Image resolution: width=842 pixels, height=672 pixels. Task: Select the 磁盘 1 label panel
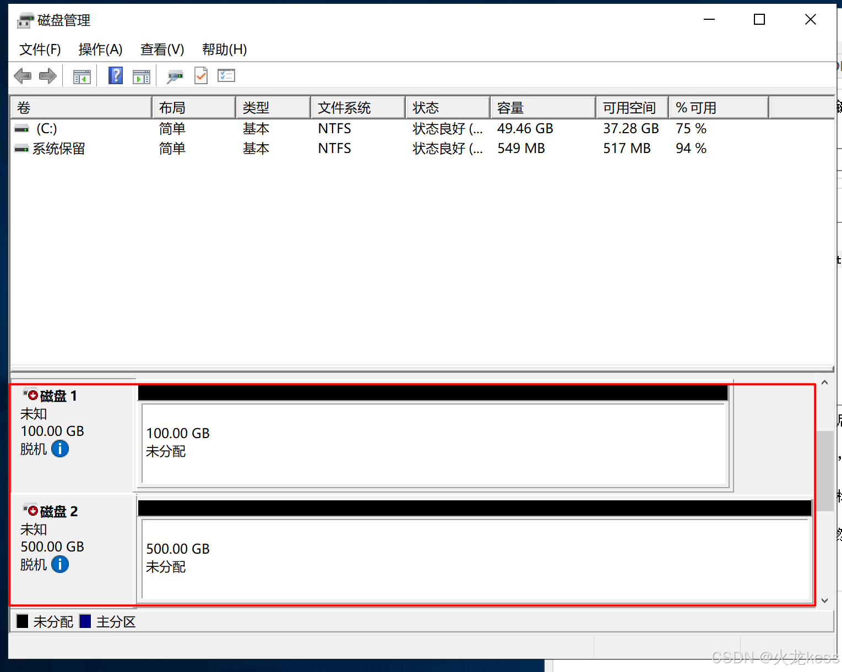coord(73,438)
